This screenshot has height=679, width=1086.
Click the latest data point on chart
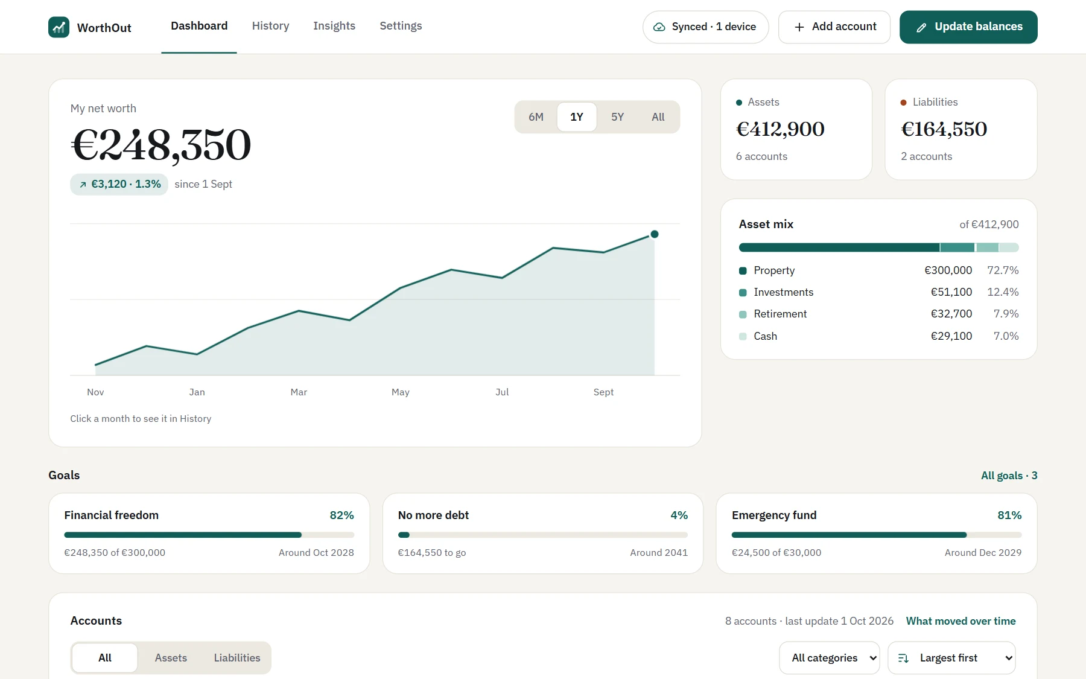(x=655, y=234)
